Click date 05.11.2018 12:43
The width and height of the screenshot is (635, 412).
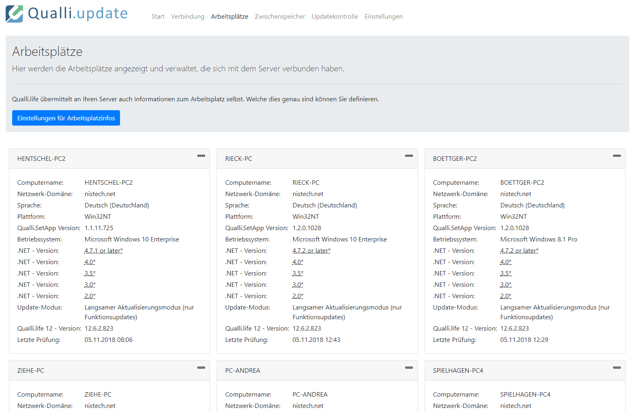316,340
